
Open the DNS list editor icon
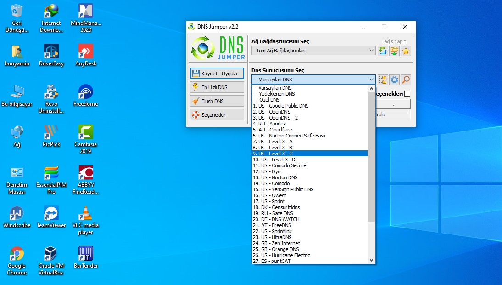click(x=383, y=80)
